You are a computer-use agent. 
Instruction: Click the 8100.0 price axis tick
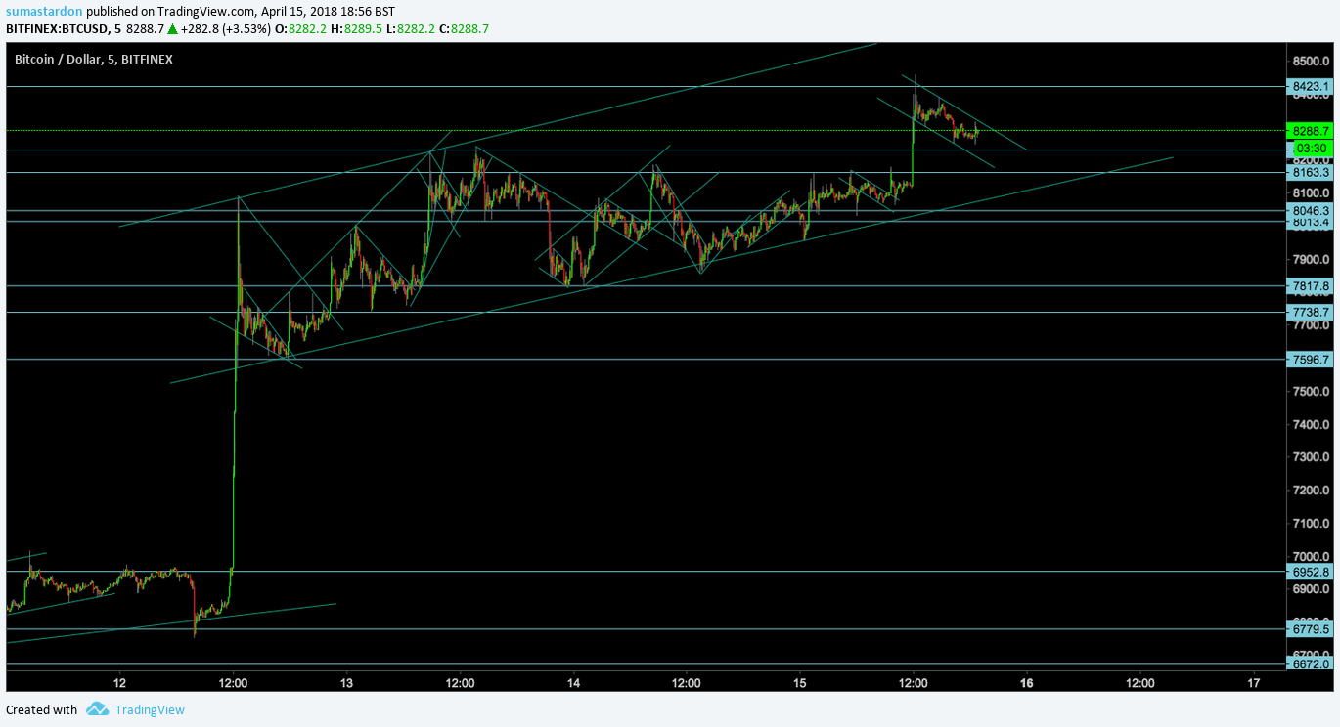pyautogui.click(x=1311, y=193)
